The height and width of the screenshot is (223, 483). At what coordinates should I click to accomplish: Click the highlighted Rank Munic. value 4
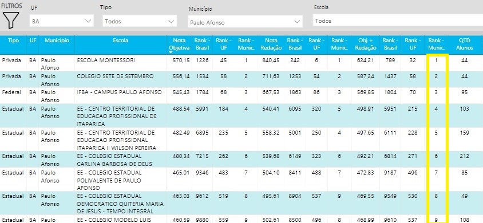(x=436, y=109)
